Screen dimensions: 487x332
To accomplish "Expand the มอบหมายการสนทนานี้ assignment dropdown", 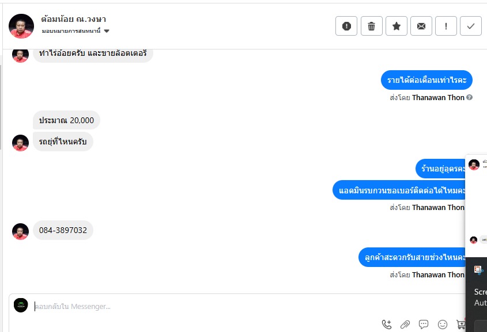I will [75, 31].
